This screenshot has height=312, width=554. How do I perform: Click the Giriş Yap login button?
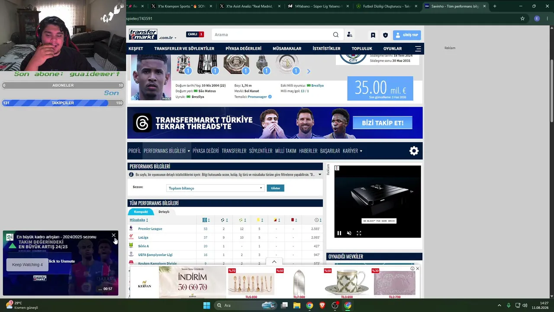tap(407, 35)
